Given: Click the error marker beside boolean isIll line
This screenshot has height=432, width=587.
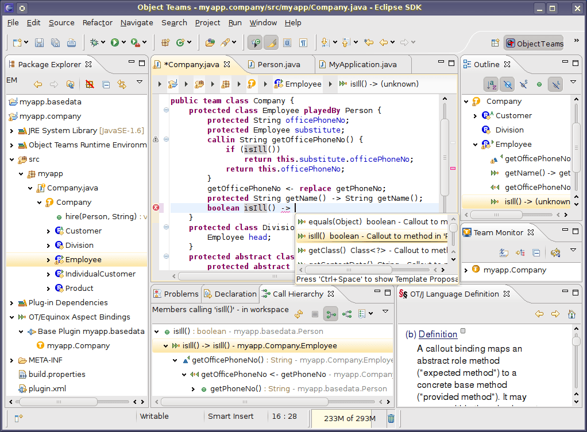Looking at the screenshot, I should (x=156, y=208).
